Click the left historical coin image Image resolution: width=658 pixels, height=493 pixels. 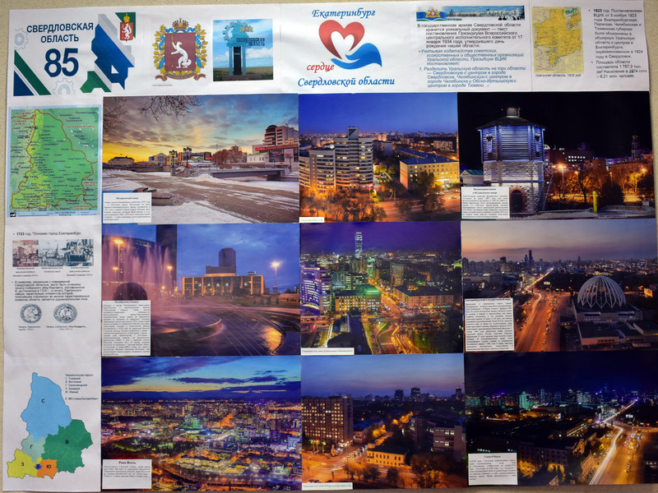[x=32, y=314]
